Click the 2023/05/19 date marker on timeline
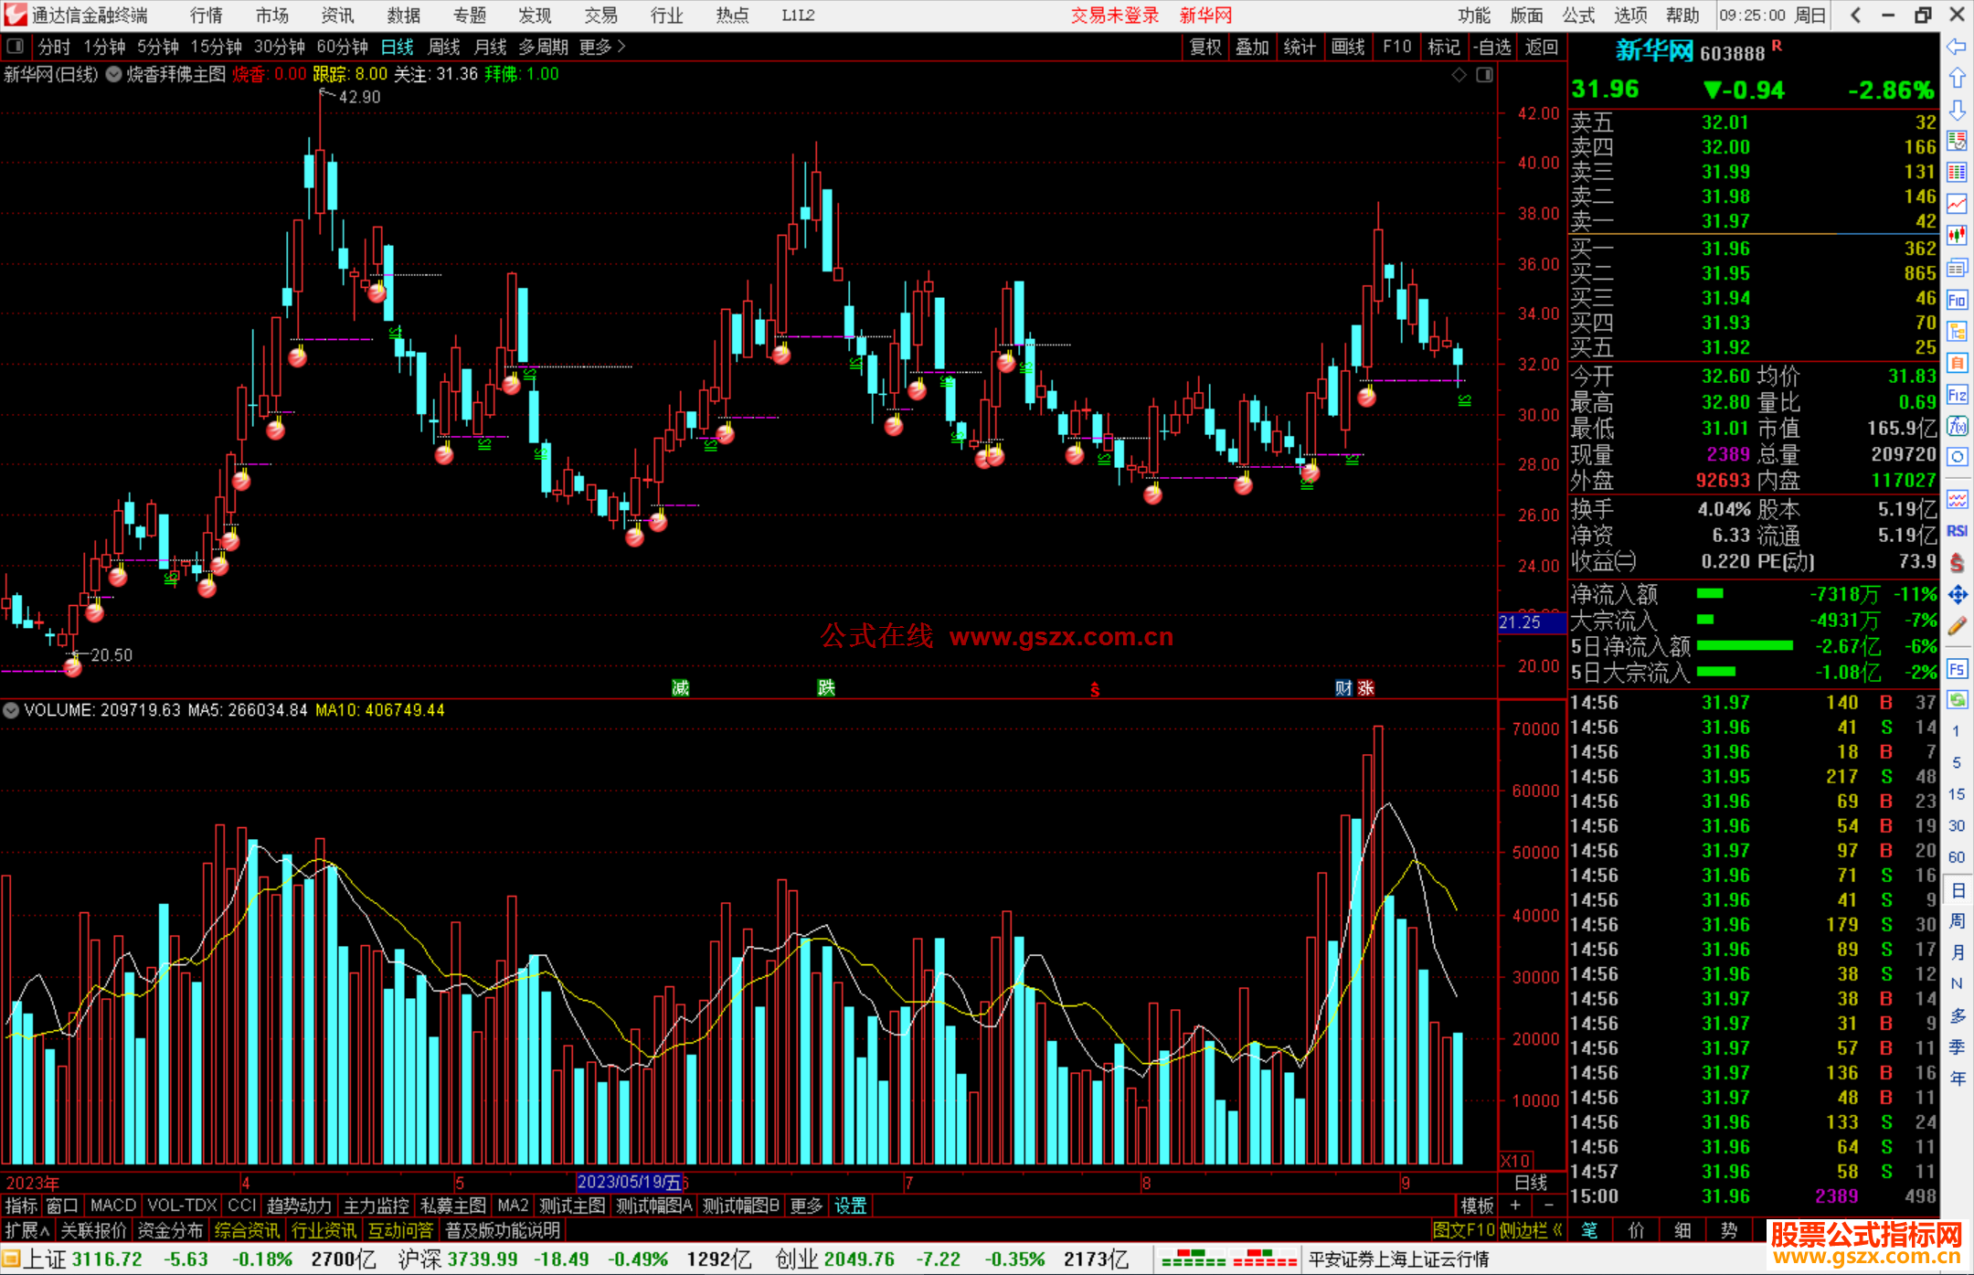This screenshot has width=1974, height=1275. (x=629, y=1183)
